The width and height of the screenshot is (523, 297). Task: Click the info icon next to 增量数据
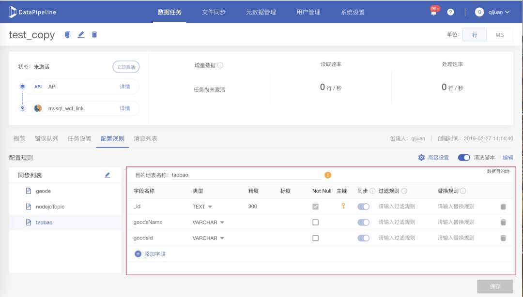(220, 65)
